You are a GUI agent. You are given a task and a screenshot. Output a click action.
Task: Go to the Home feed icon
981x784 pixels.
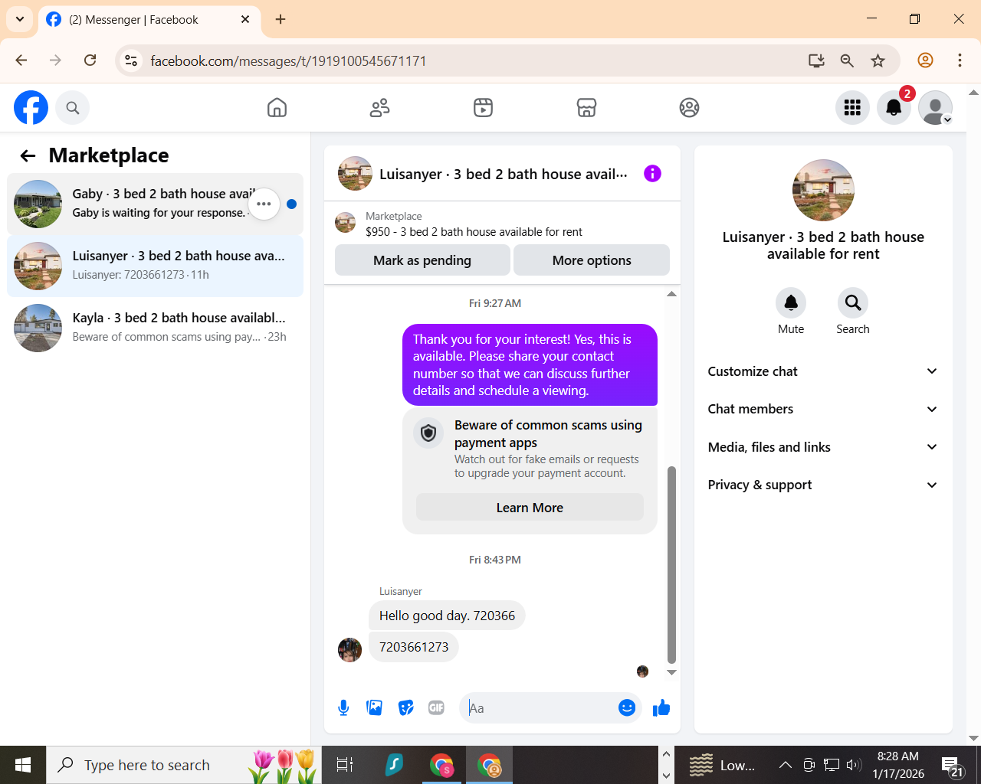[277, 108]
